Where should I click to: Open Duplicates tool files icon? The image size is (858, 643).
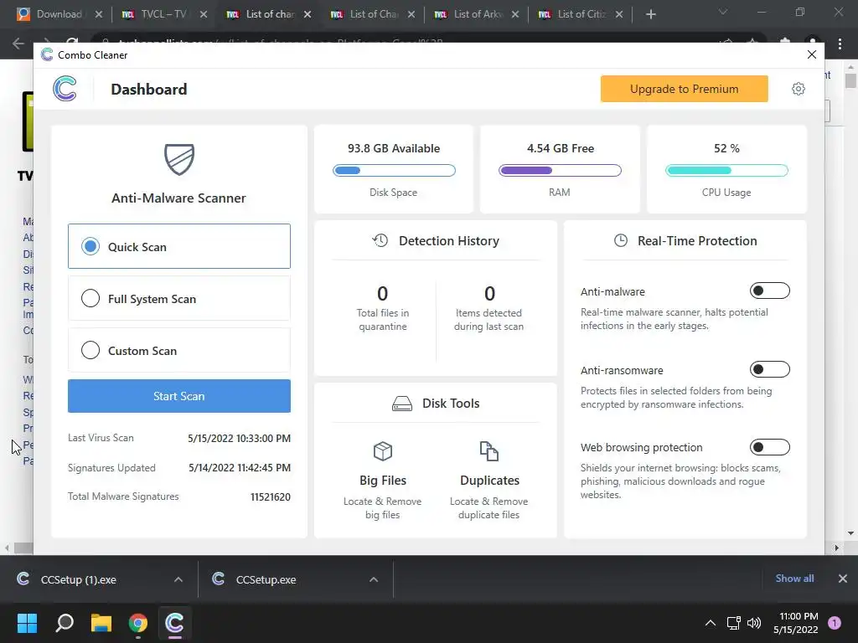[x=489, y=451]
